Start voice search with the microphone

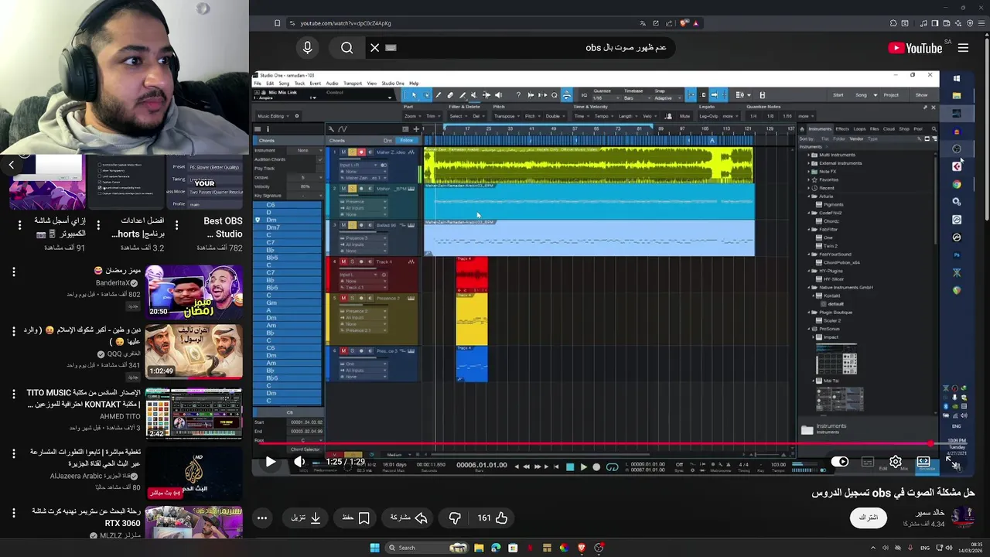click(307, 48)
